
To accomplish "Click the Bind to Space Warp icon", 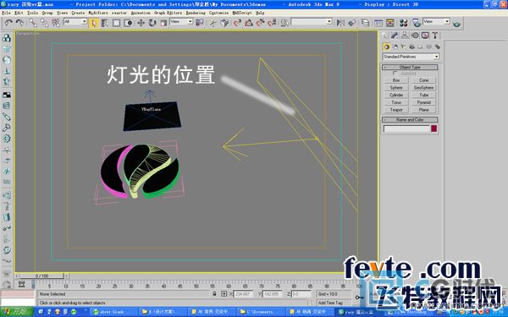I will (56, 23).
